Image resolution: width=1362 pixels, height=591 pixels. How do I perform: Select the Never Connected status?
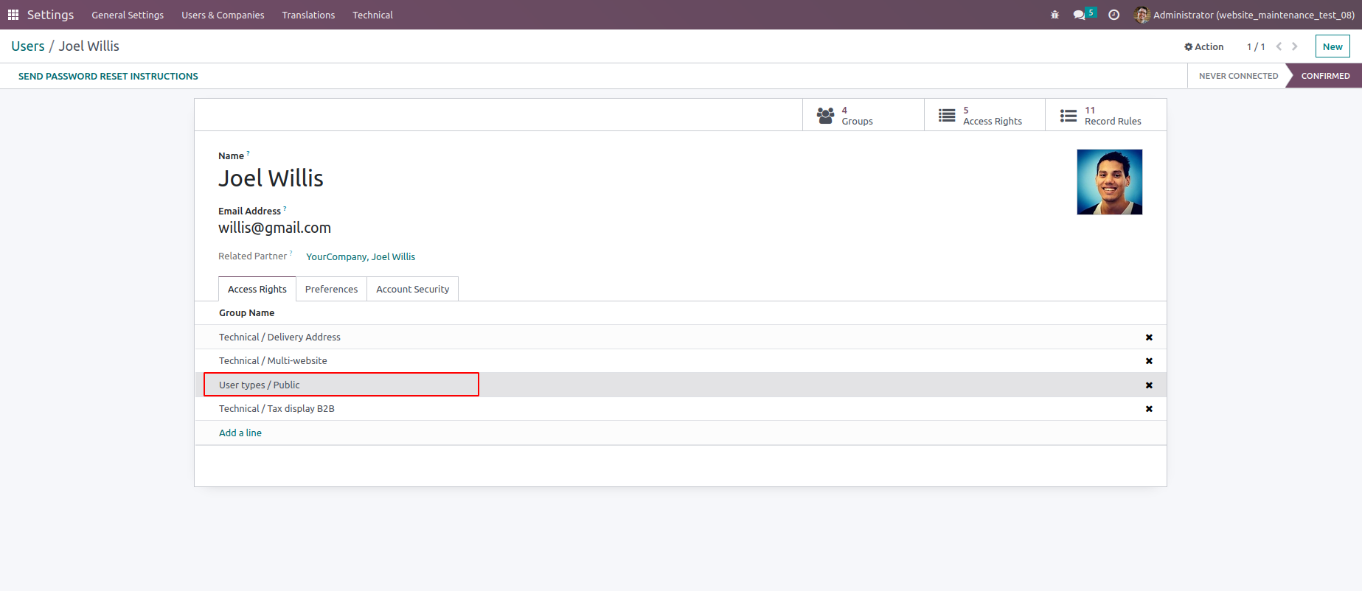[x=1238, y=76]
